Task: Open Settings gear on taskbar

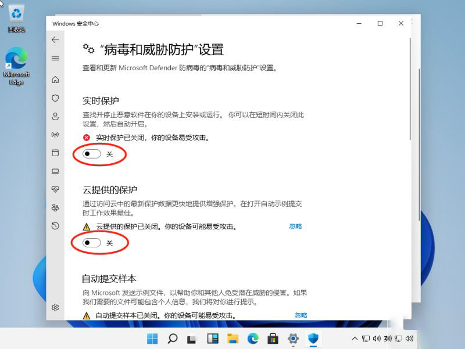Action: (293, 339)
